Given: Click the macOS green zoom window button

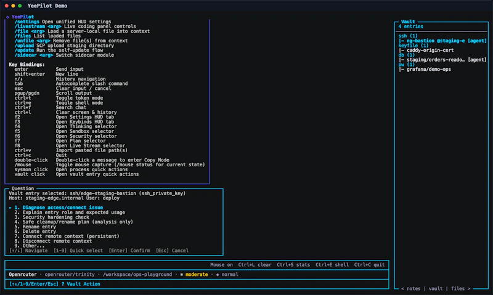Looking at the screenshot, I should [20, 6].
